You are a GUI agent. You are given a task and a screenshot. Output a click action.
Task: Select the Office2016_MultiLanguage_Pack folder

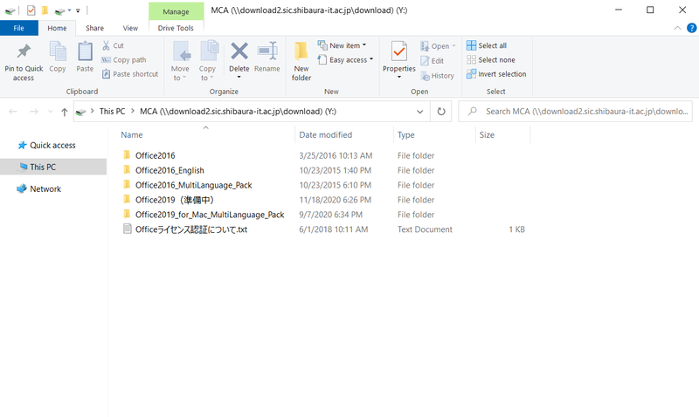(x=193, y=185)
